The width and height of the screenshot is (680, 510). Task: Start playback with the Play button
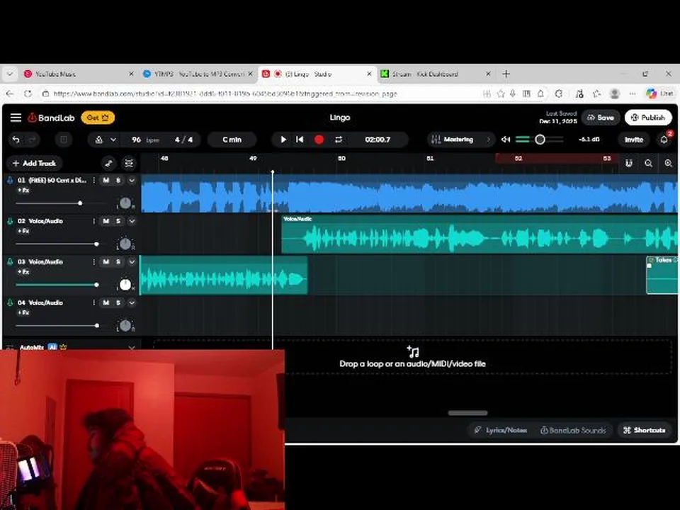click(x=283, y=140)
